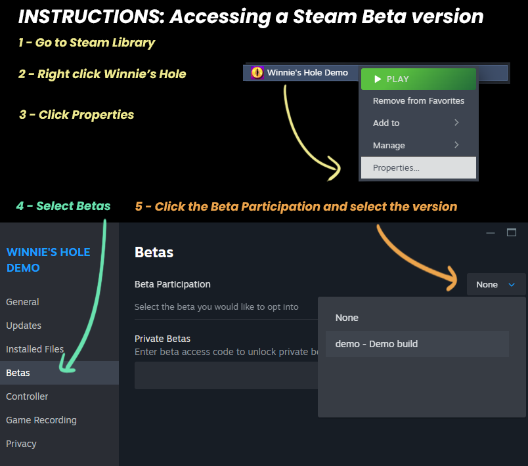528x466 pixels.
Task: Select demo - Demo build beta option
Action: pos(417,344)
